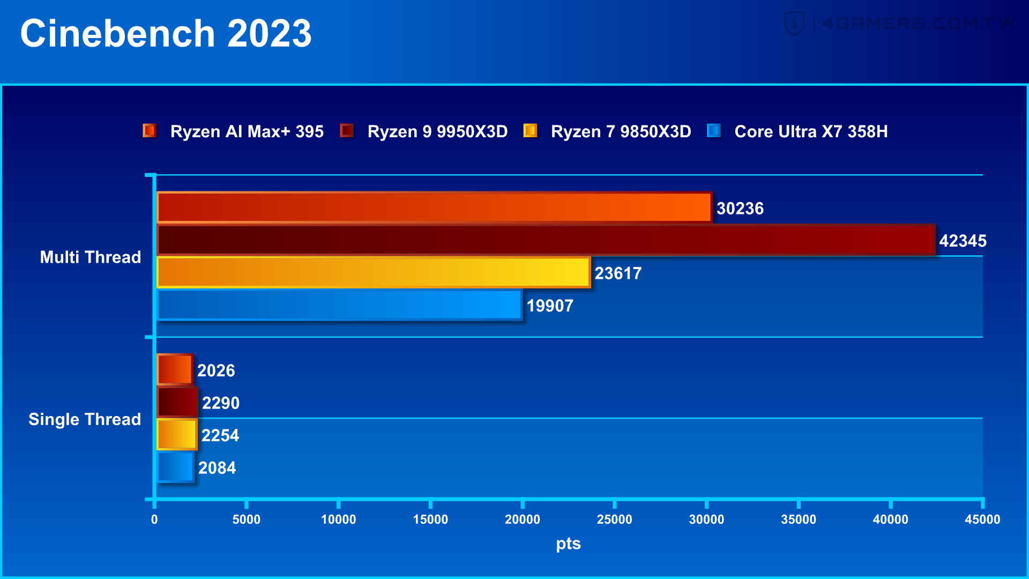Image resolution: width=1029 pixels, height=579 pixels.
Task: Click the Cinebench 2023 title
Action: 166,34
